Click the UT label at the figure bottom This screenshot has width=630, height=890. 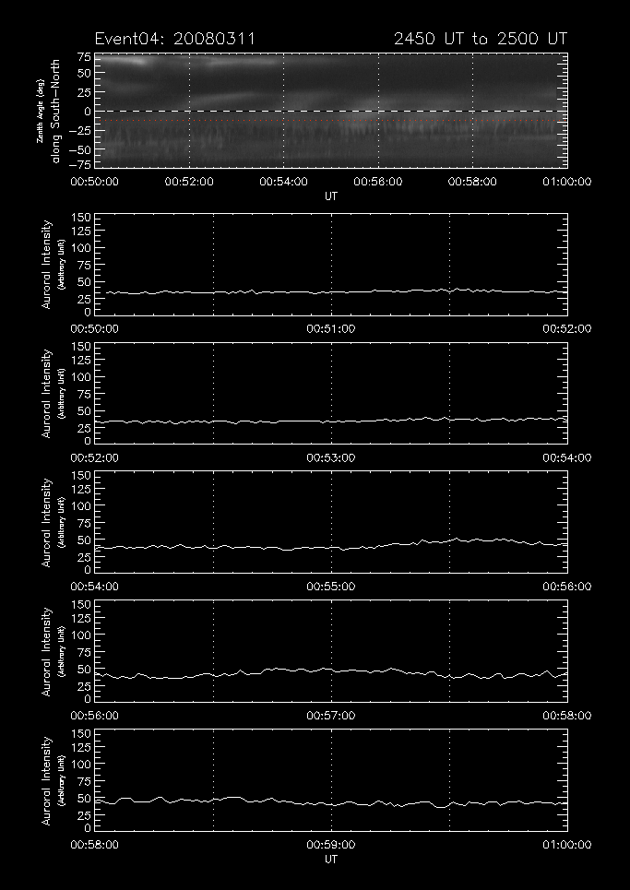[x=331, y=859]
